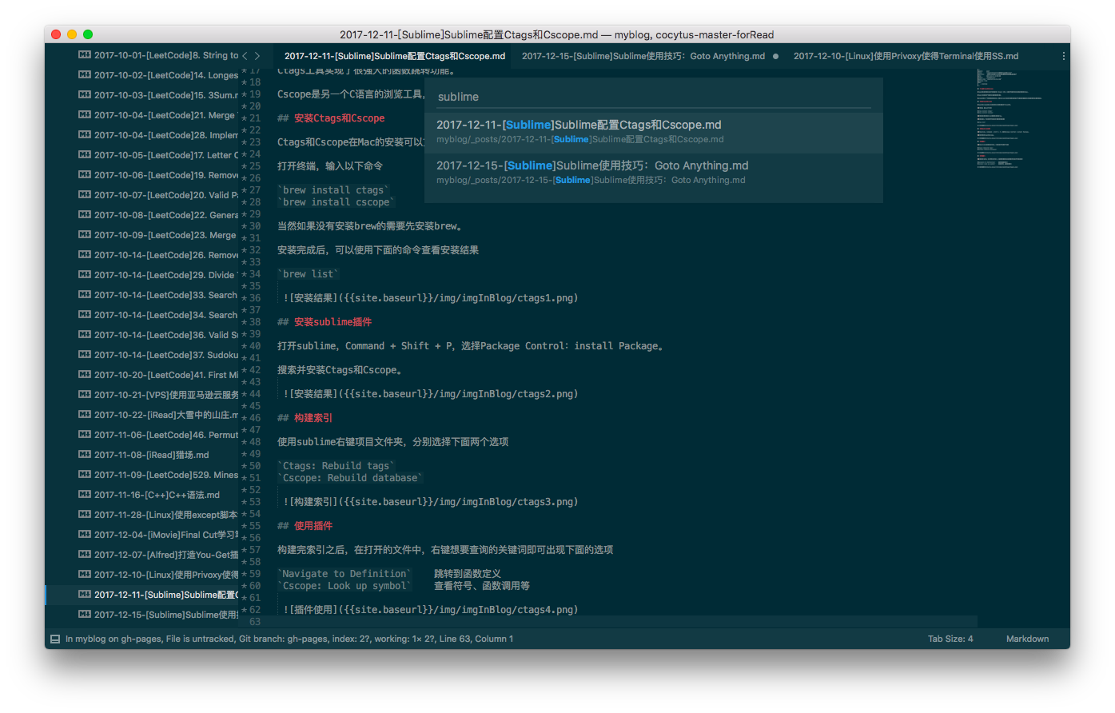Viewport: 1115px width, 713px height.
Task: Click the image link line ending ctags4.png
Action: tap(431, 610)
